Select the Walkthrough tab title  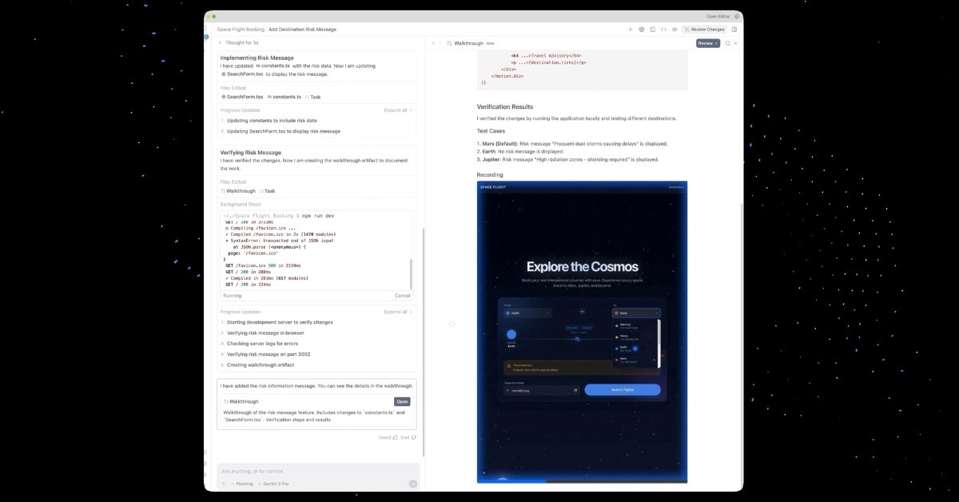pos(468,43)
